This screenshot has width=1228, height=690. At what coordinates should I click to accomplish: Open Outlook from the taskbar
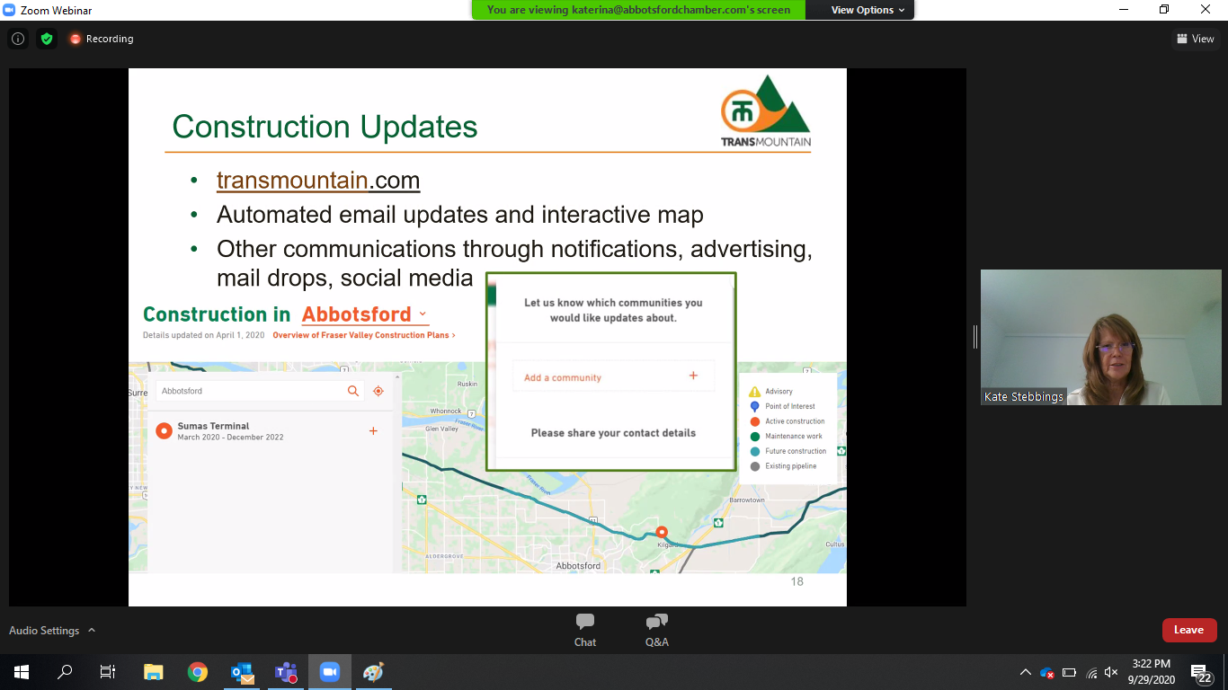click(x=242, y=672)
